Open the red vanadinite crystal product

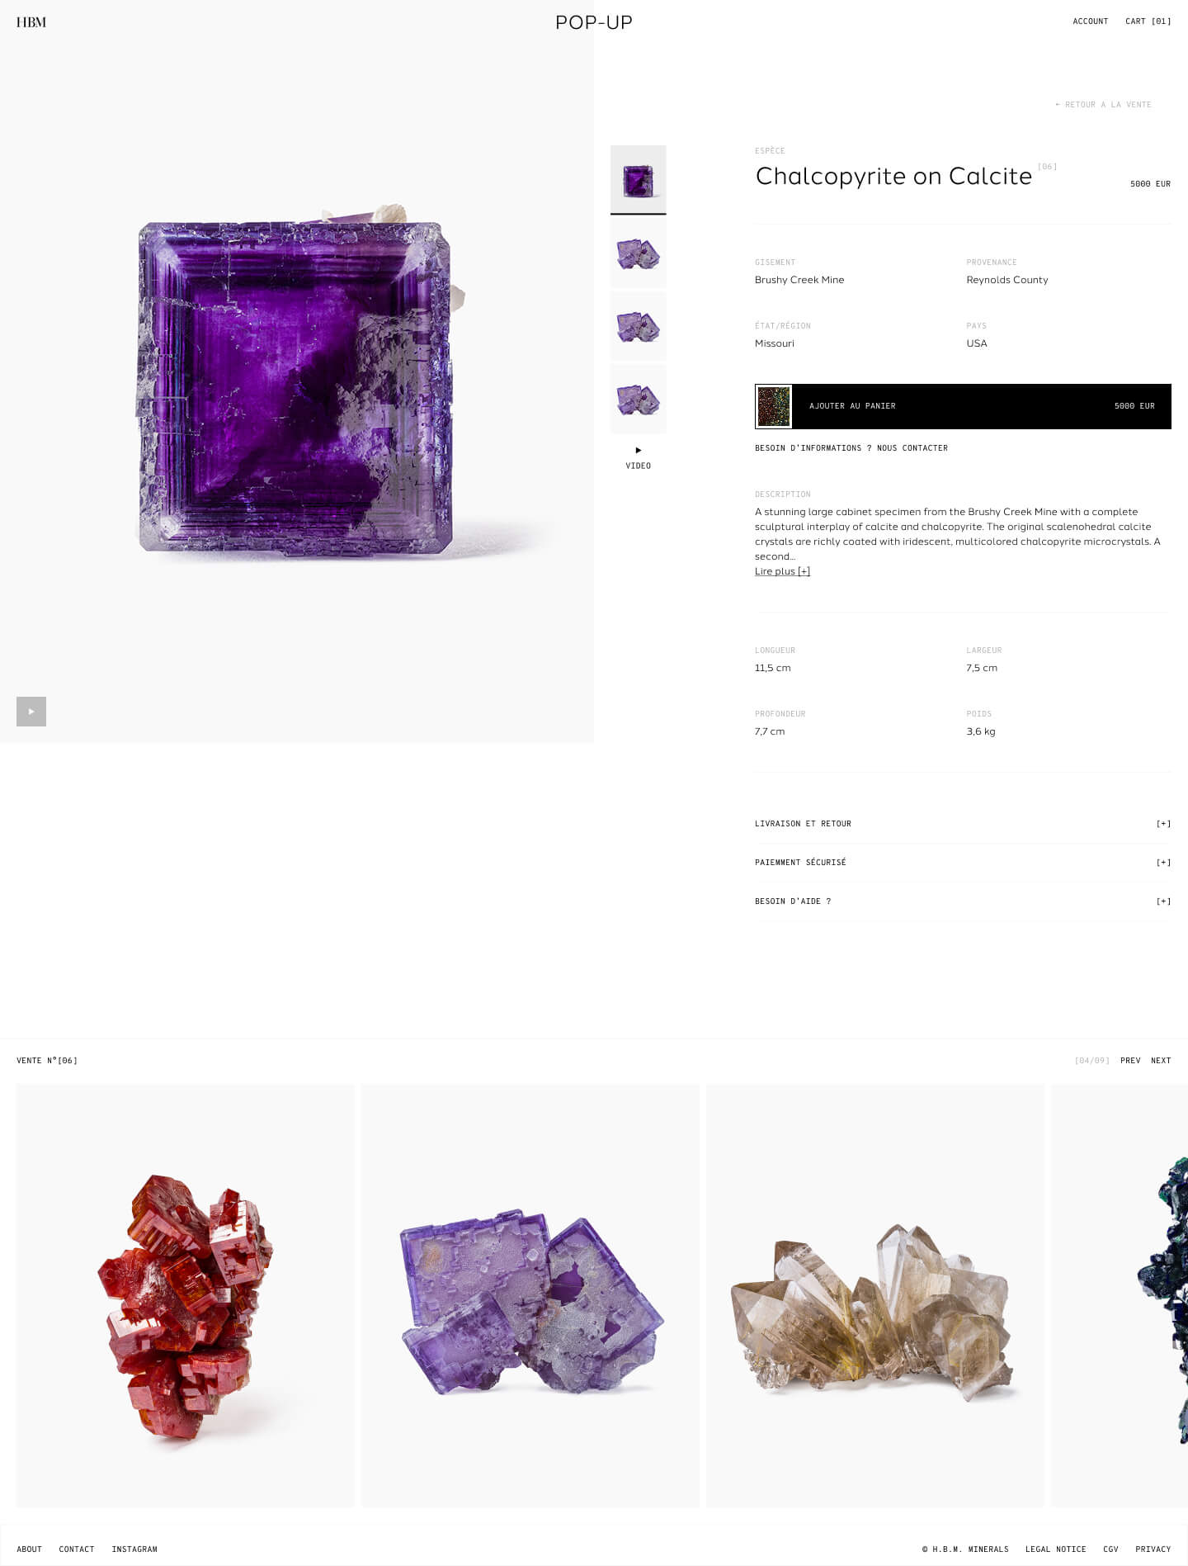(185, 1295)
